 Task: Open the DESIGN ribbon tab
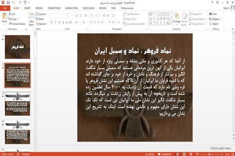click(39, 8)
